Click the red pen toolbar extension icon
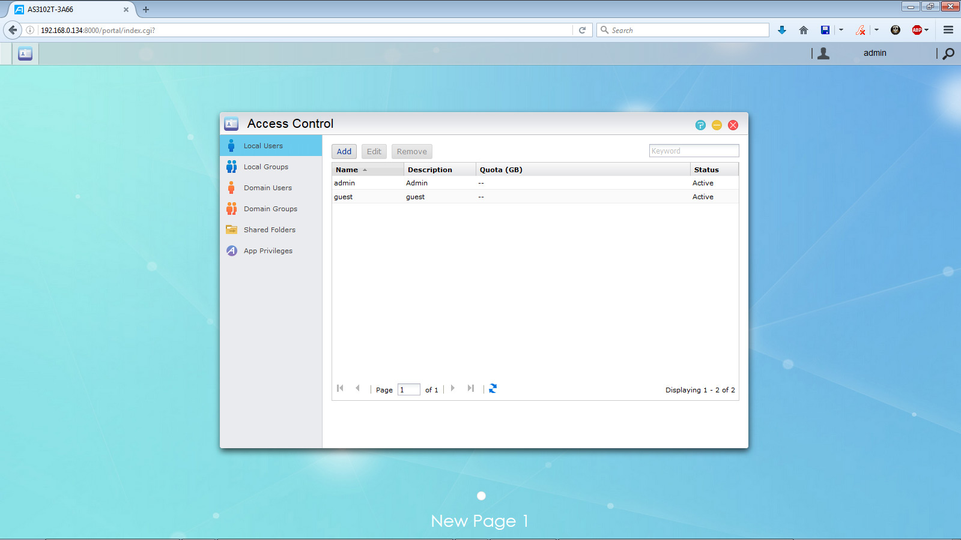This screenshot has height=540, width=961. (860, 30)
